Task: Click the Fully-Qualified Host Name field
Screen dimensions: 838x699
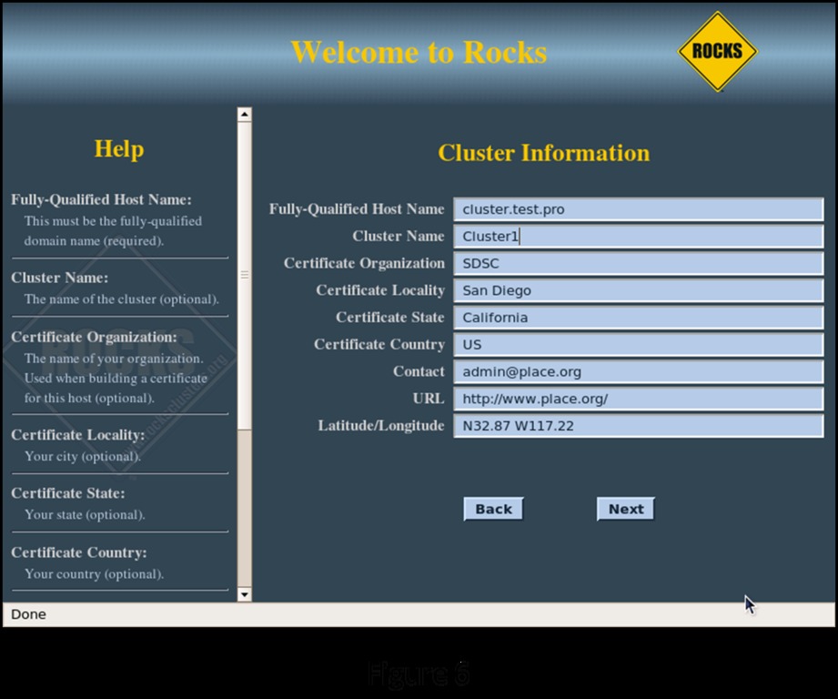Action: (x=637, y=209)
